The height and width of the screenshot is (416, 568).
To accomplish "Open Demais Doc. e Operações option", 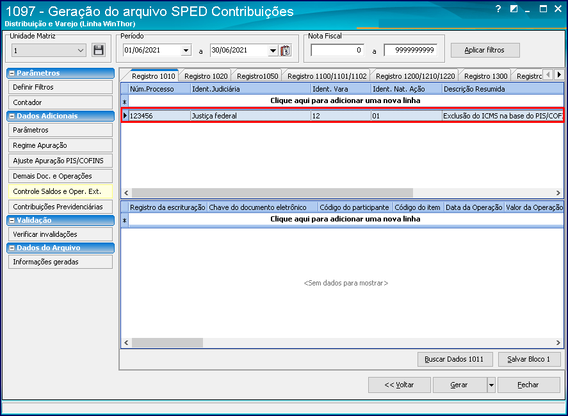I will click(60, 177).
